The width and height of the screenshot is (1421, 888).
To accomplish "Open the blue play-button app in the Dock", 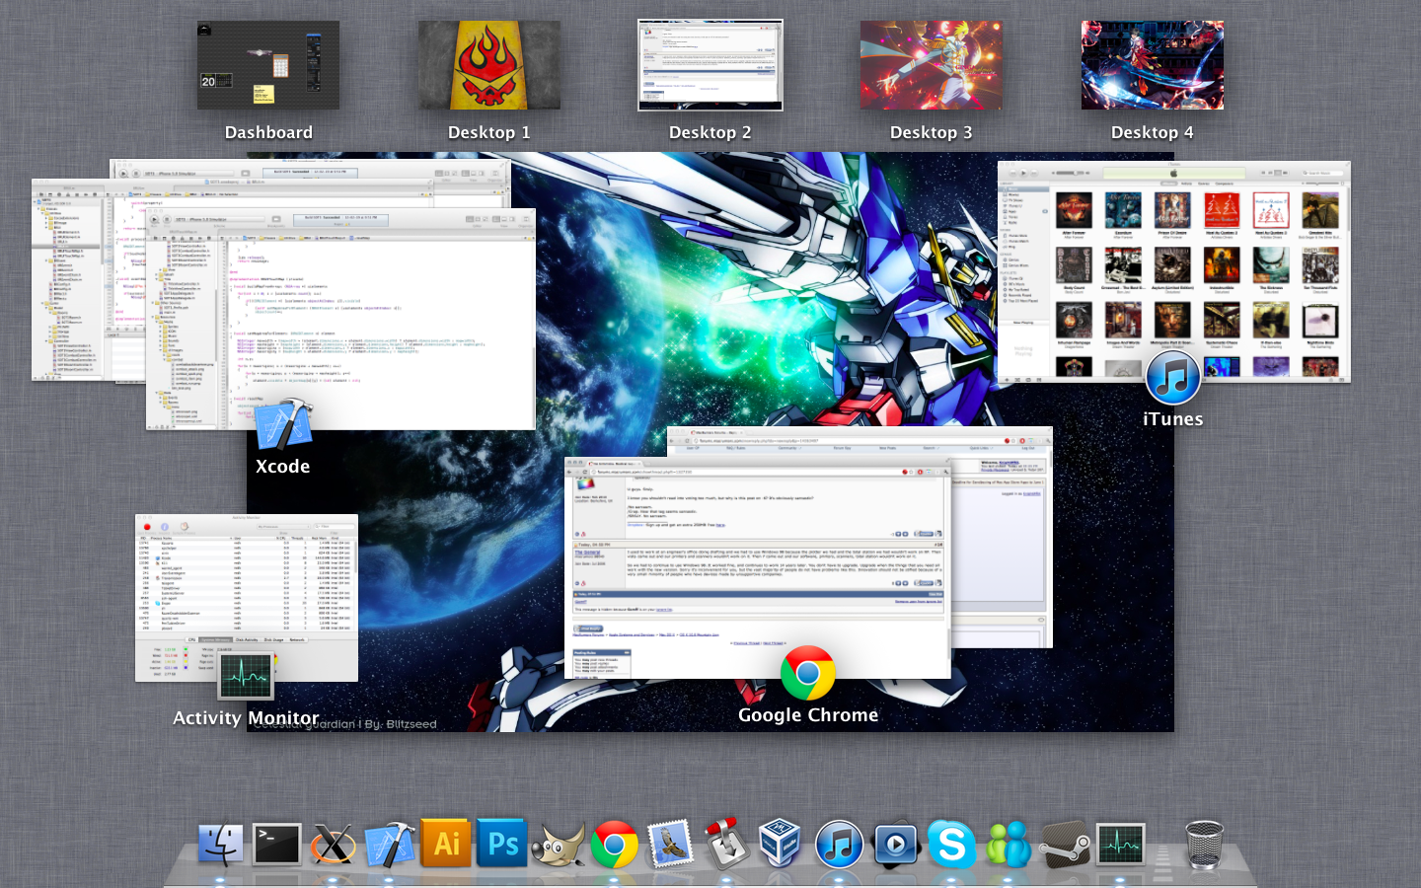I will [896, 846].
